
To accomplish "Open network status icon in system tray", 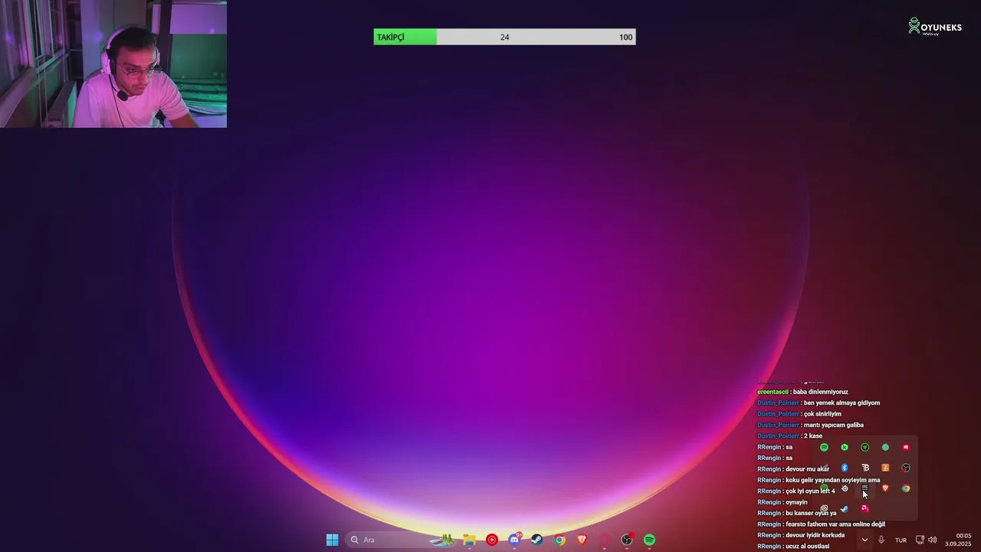I will (920, 540).
